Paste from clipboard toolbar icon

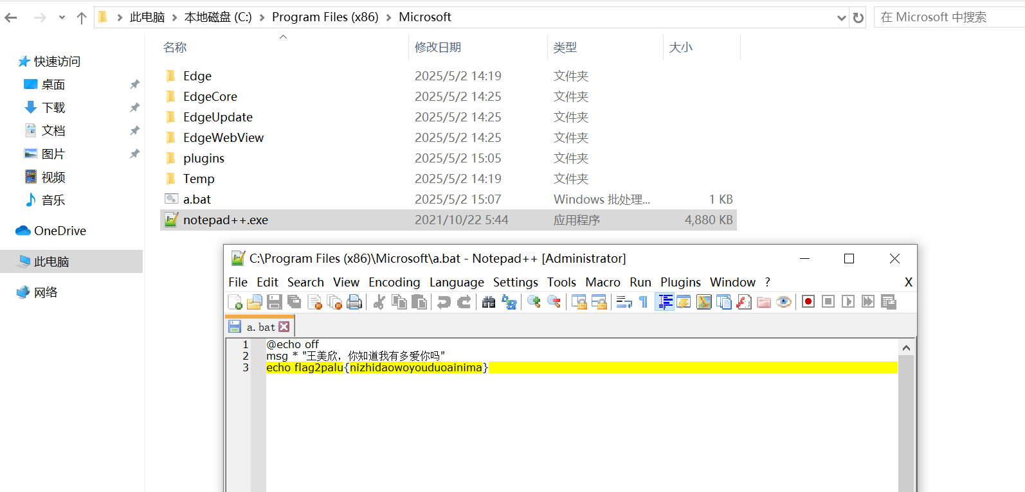click(x=419, y=302)
